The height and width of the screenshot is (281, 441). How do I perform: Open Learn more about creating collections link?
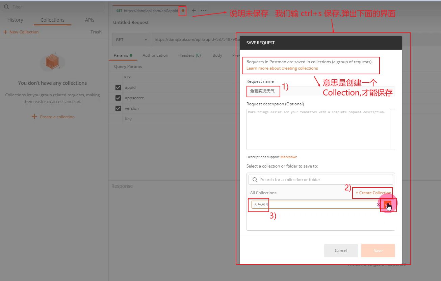[282, 68]
